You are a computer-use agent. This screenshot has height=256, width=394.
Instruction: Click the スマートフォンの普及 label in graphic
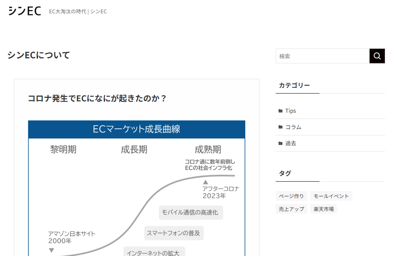point(174,233)
